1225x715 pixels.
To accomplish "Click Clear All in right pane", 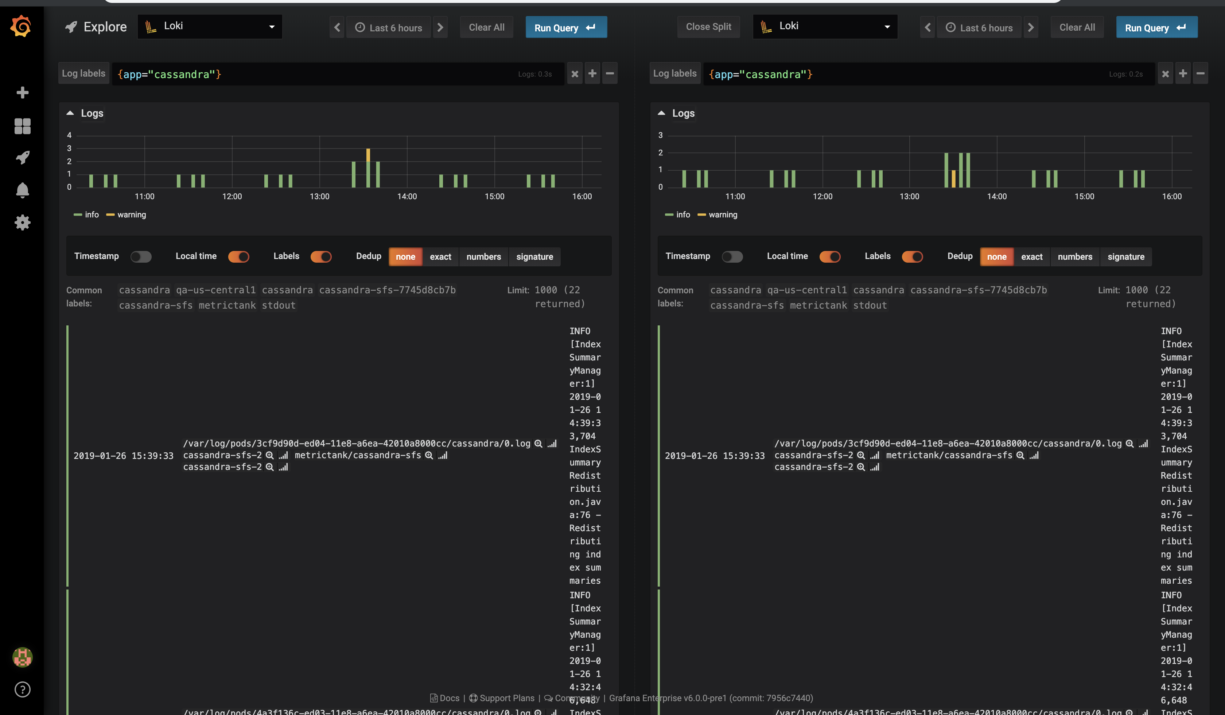I will click(x=1077, y=27).
